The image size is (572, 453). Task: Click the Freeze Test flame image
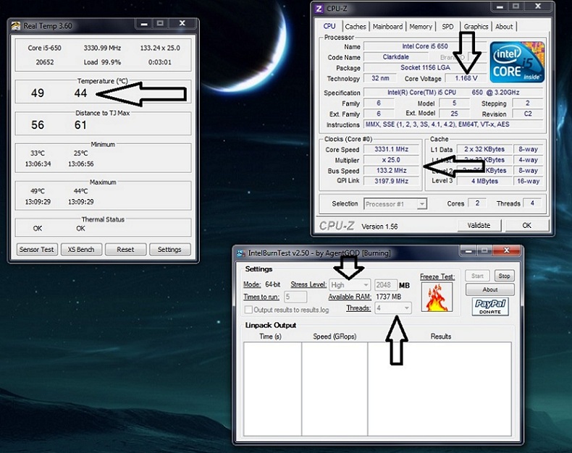click(x=437, y=297)
